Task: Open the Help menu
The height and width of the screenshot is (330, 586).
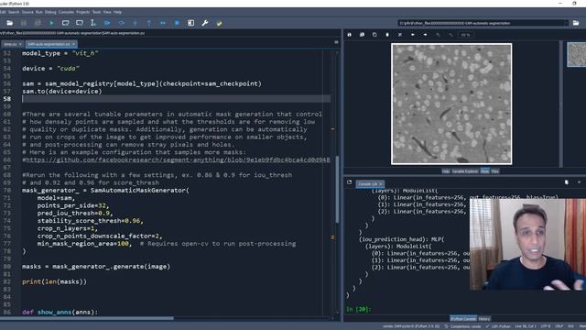Action: tap(117, 12)
